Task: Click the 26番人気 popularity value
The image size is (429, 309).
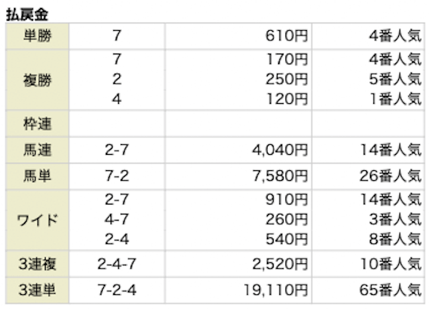Action: point(390,176)
